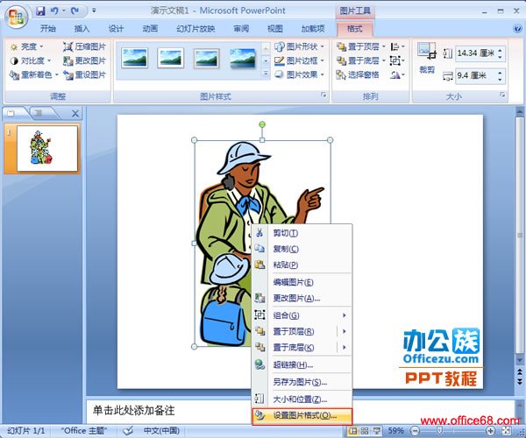The height and width of the screenshot is (438, 526).
Task: Open the 亮度 brightness dropdown
Action: tap(27, 46)
